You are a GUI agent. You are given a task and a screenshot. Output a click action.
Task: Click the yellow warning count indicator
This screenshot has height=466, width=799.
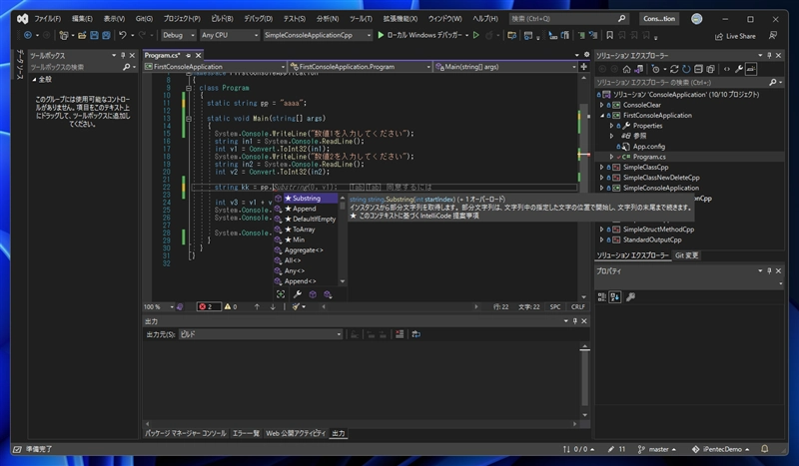[229, 307]
